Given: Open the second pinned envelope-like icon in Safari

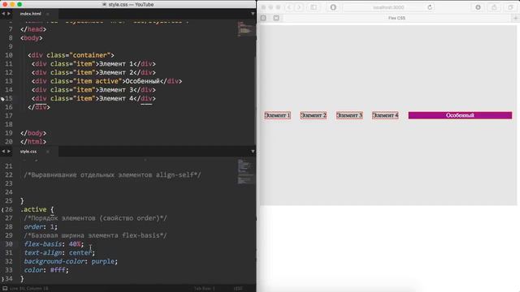Looking at the screenshot, I should (276, 18).
